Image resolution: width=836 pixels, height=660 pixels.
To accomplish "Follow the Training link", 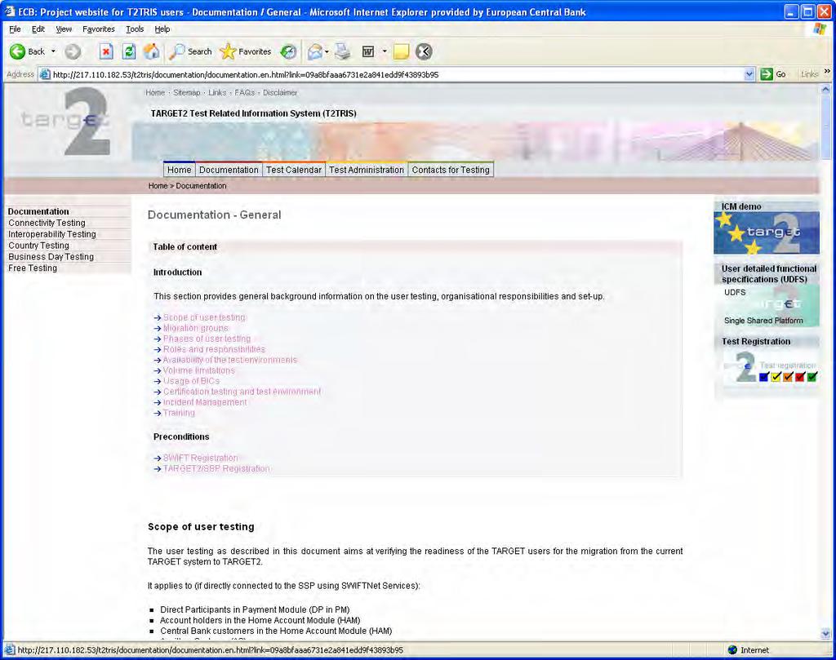I will coord(179,413).
